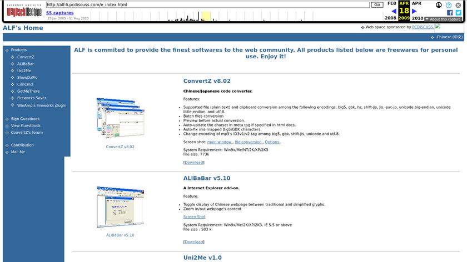The image size is (467, 262).
Task: Focus the Wayback URL input field
Action: click(207, 5)
